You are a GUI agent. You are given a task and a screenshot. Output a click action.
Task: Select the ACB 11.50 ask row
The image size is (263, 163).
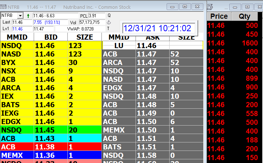click(153, 122)
